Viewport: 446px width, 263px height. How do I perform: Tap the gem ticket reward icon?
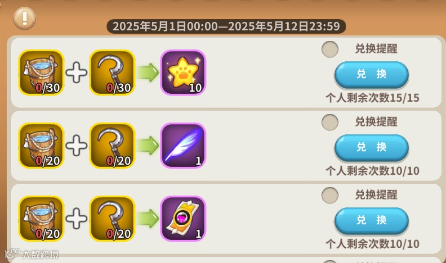point(183,219)
